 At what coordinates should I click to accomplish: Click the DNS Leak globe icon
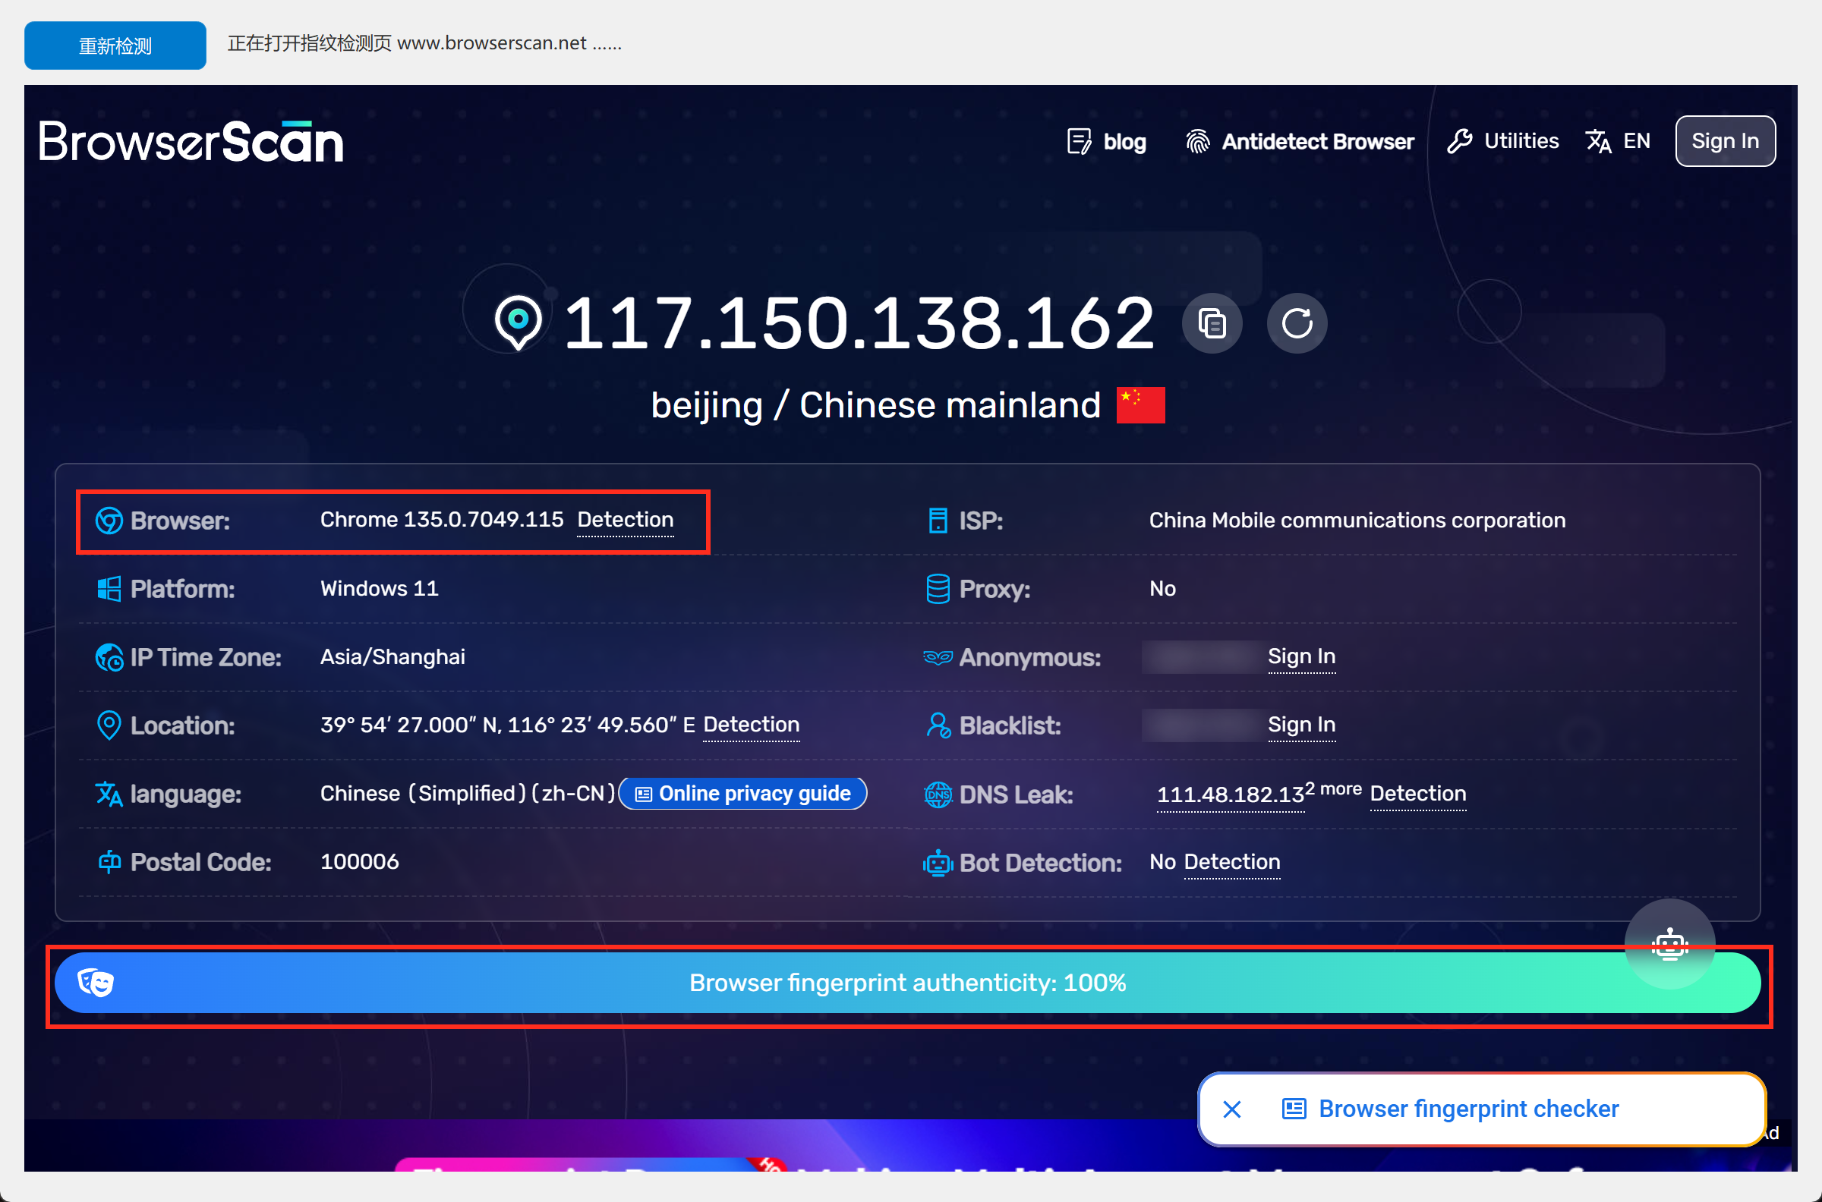tap(938, 795)
